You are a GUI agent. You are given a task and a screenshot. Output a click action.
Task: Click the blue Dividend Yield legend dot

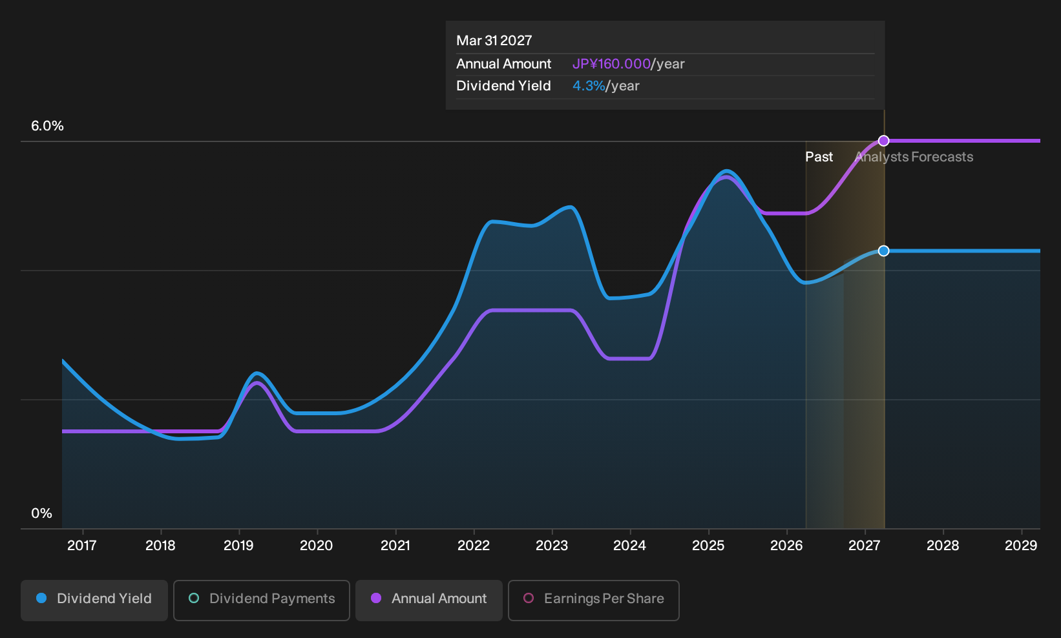(x=41, y=598)
